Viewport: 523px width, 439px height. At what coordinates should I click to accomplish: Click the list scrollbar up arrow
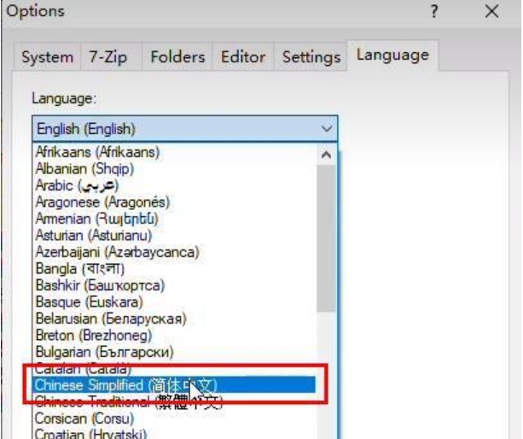[325, 155]
